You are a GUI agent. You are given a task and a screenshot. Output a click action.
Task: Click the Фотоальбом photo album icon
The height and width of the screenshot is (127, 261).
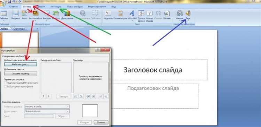pos(35,13)
